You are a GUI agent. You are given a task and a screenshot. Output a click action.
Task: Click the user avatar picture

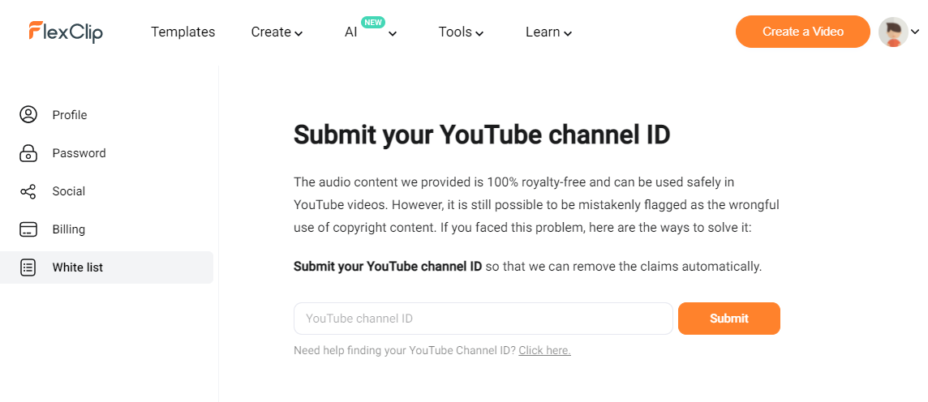[893, 32]
